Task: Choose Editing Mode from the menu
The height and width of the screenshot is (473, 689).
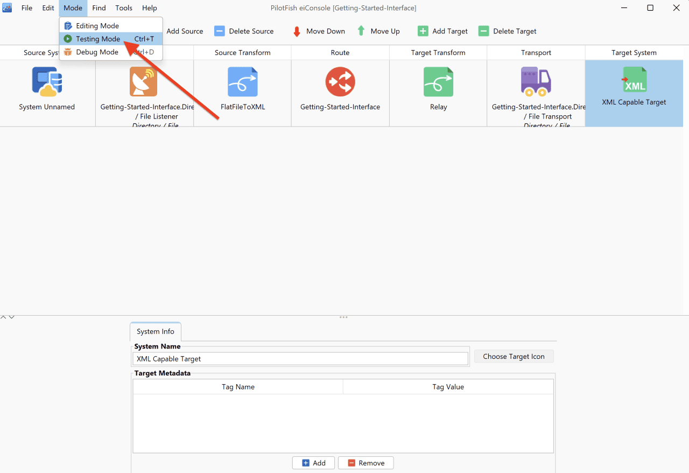Action: click(x=111, y=25)
